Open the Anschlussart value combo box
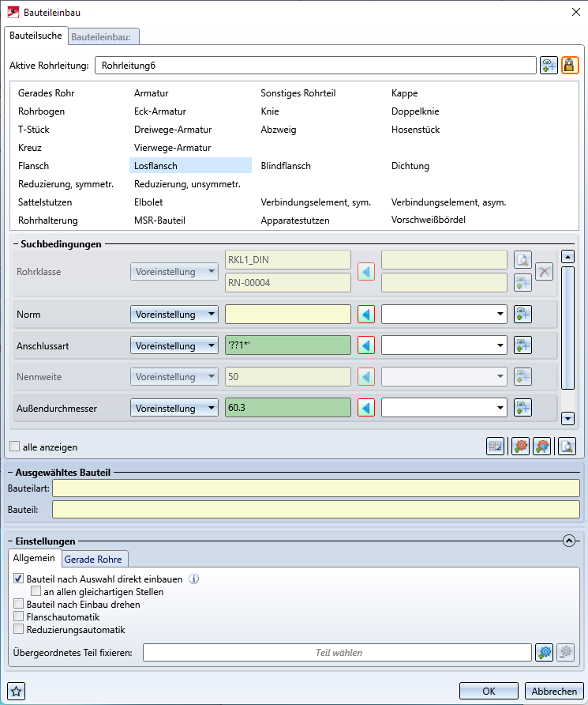Screen dimensions: 588x705 [444, 345]
